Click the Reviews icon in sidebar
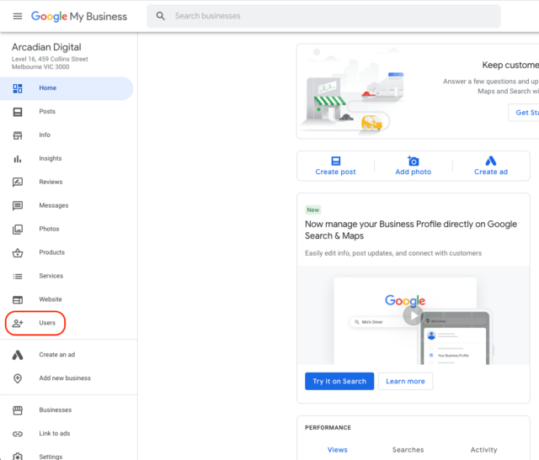The image size is (539, 460). click(x=18, y=182)
